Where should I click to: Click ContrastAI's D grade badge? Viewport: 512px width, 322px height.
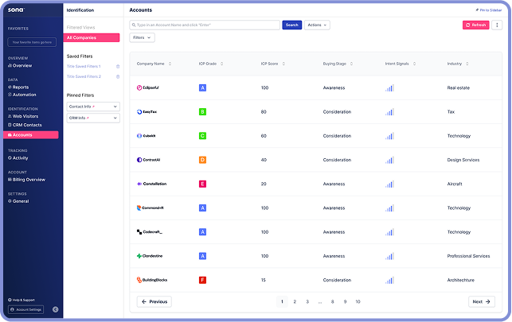click(202, 160)
